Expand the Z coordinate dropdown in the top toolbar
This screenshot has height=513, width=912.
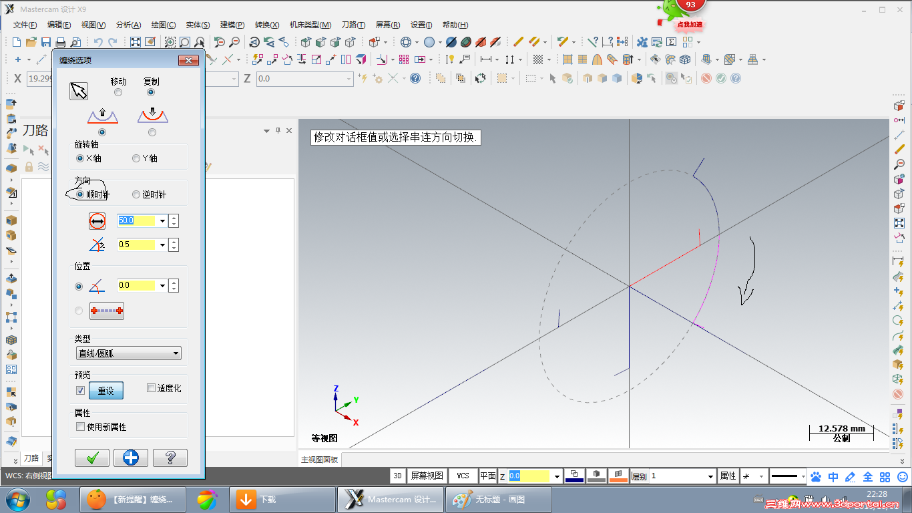349,79
